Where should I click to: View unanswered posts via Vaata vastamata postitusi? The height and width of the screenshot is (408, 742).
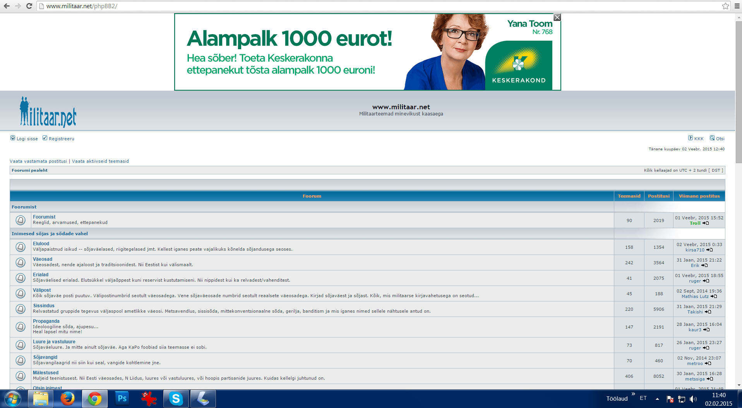pyautogui.click(x=38, y=161)
